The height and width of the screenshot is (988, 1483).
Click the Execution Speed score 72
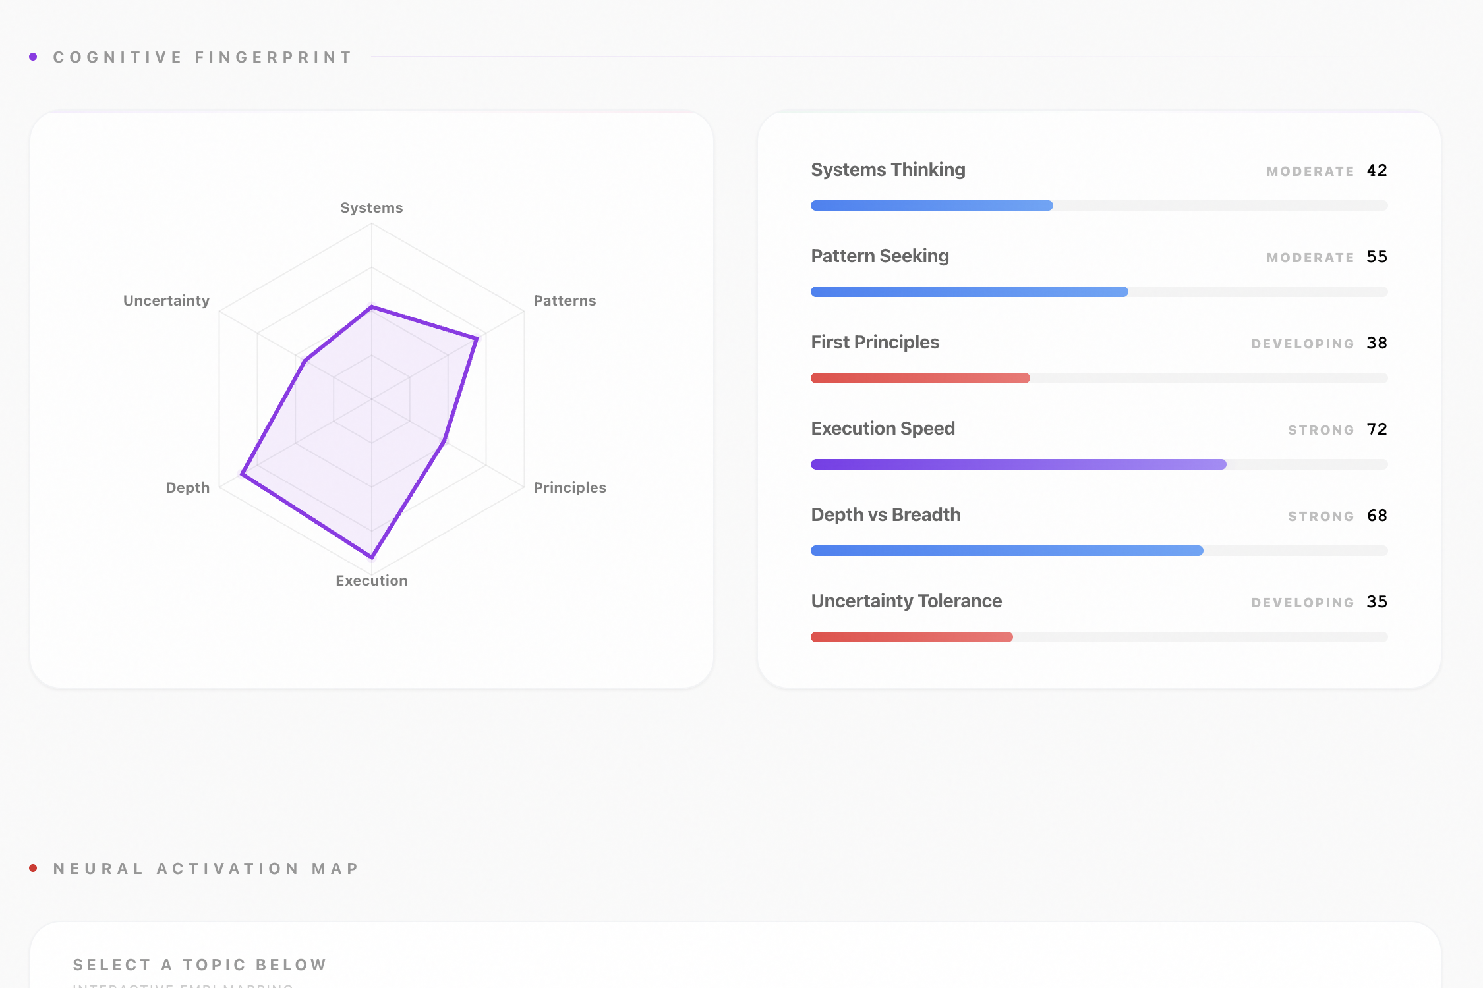1376,429
